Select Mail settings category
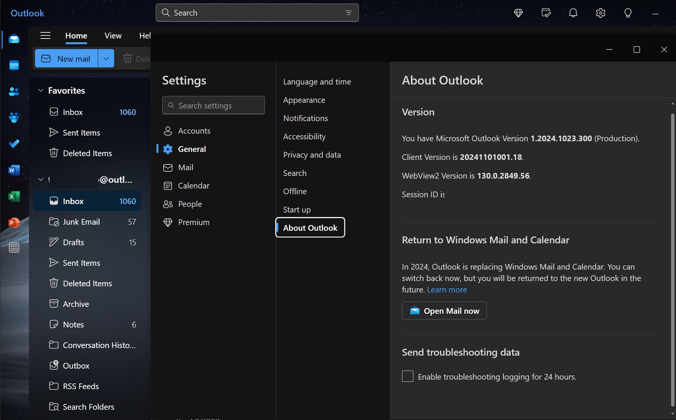Image resolution: width=676 pixels, height=420 pixels. tap(214, 167)
